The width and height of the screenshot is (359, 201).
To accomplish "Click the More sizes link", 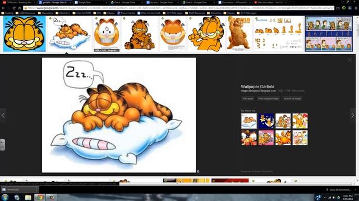I will (298, 90).
